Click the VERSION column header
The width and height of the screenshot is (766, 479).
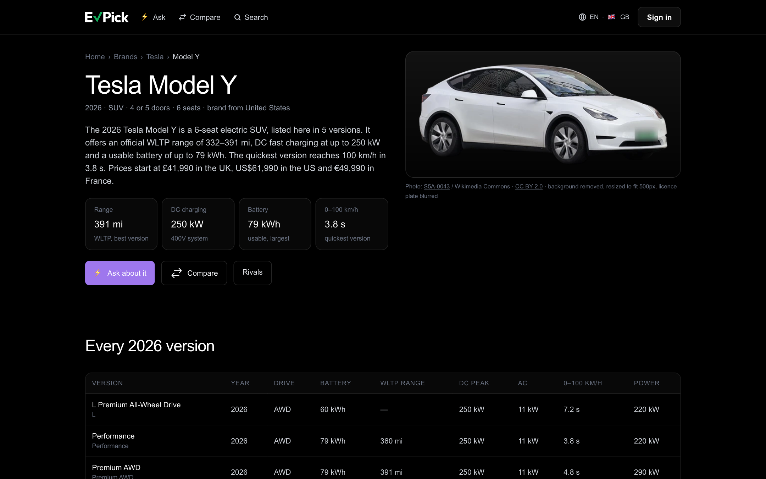pyautogui.click(x=107, y=383)
